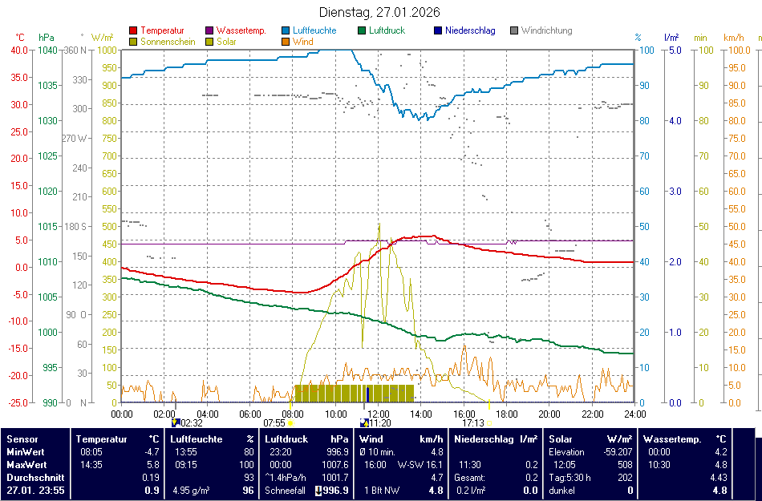Click the gray Windrichtung legend square
This screenshot has height=501, width=762.
(x=514, y=31)
